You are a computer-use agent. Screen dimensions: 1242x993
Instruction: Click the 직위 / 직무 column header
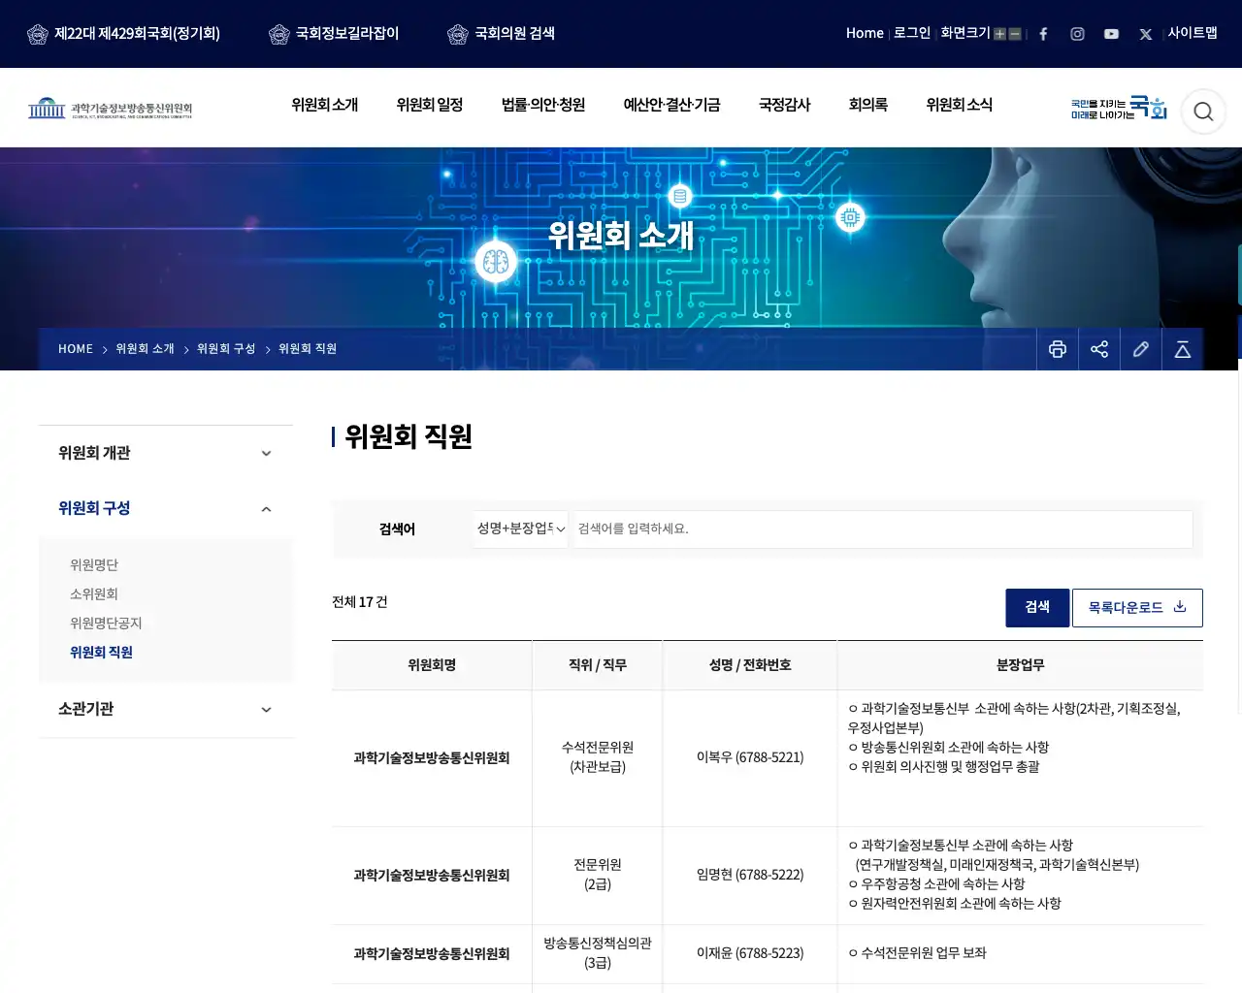pyautogui.click(x=598, y=665)
